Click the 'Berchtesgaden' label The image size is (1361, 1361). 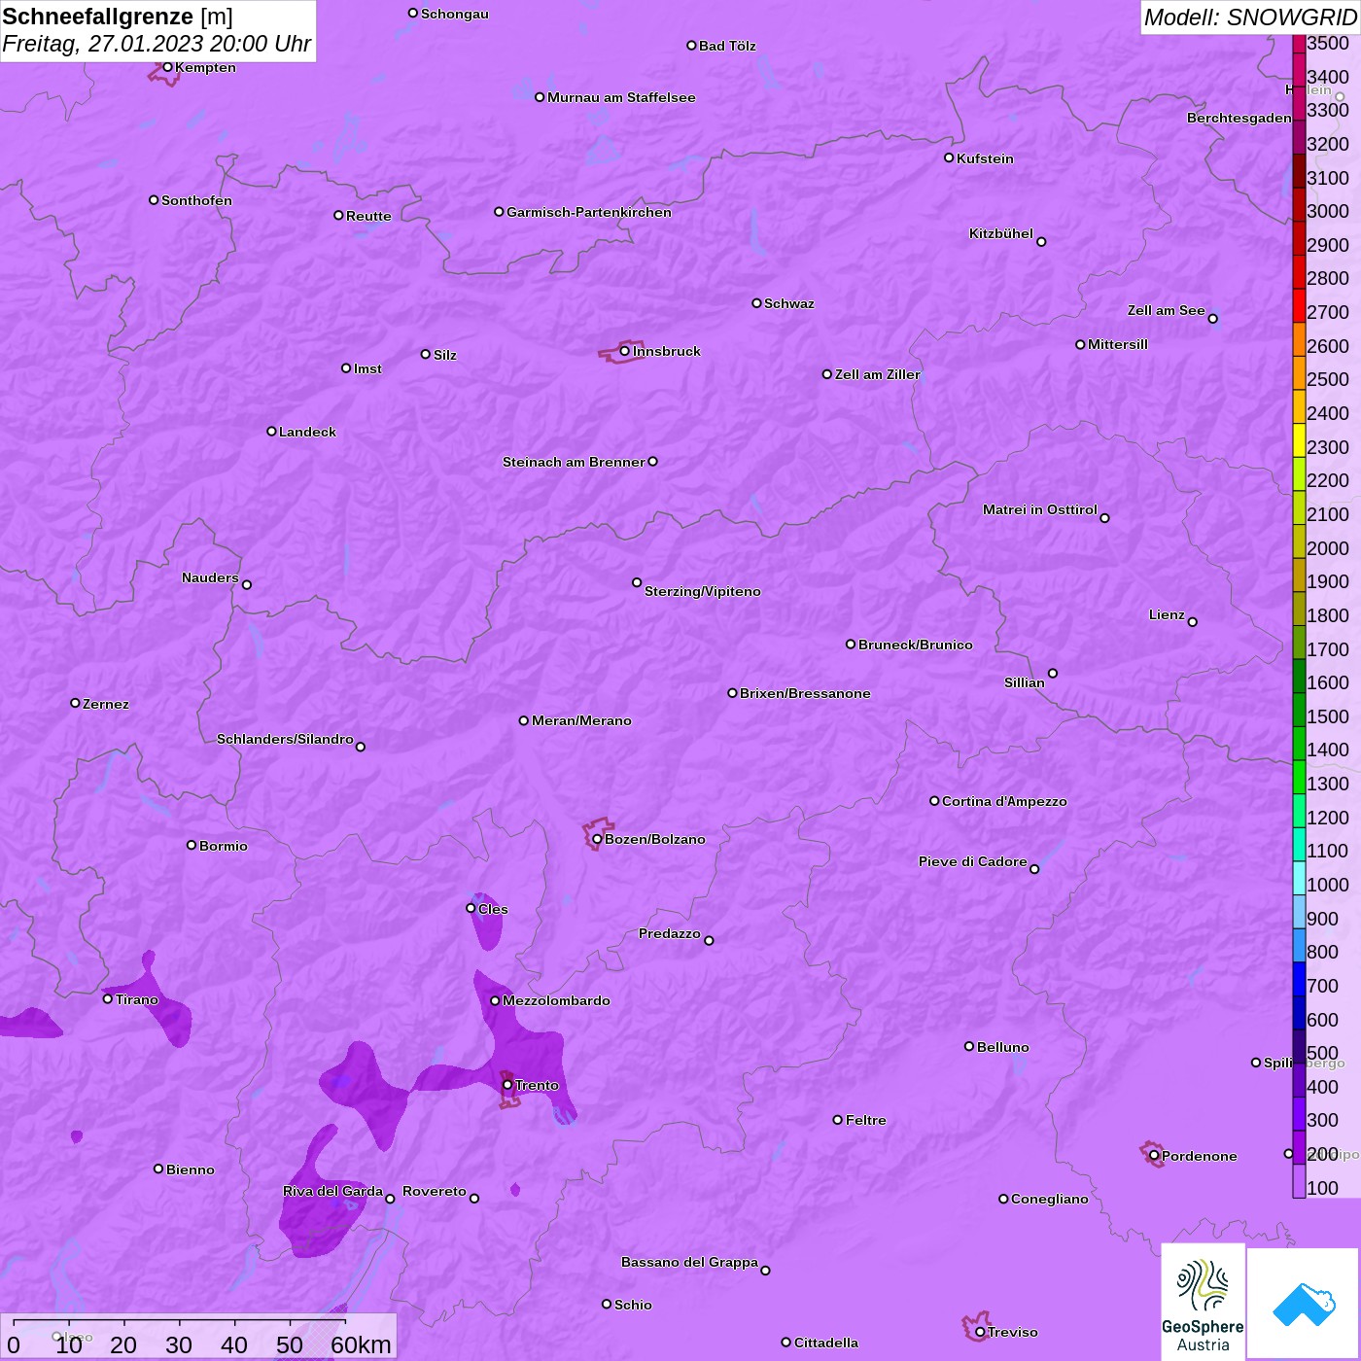tap(1239, 118)
